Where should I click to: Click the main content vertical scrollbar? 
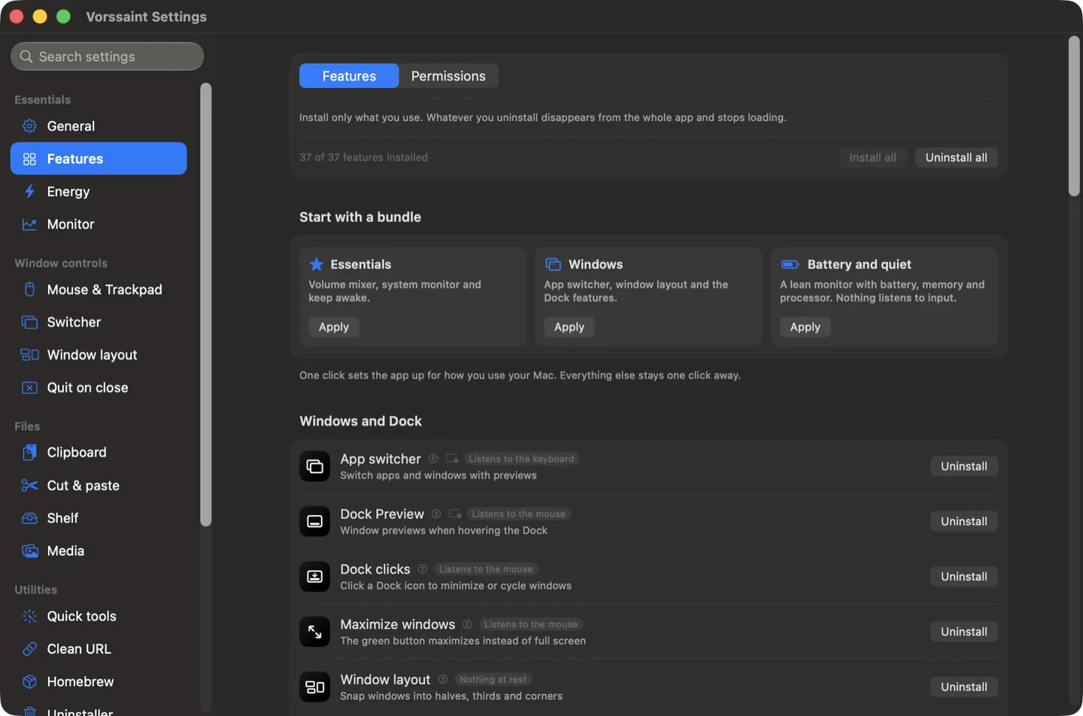pyautogui.click(x=1074, y=117)
